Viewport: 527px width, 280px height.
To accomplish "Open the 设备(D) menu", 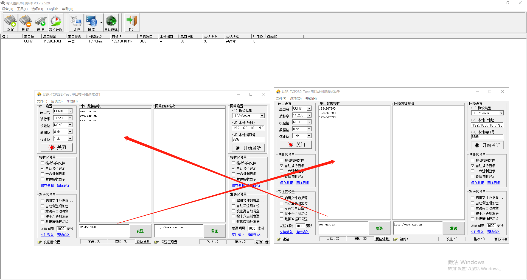I will click(x=8, y=9).
